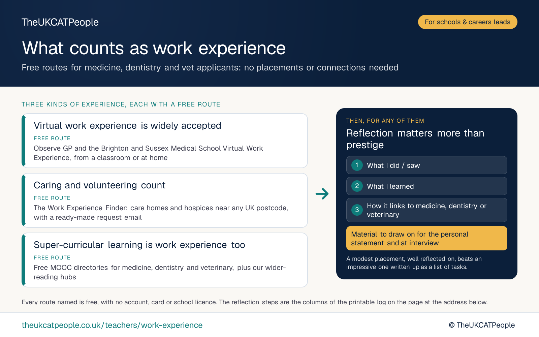Click 'A modest placement, well reflected' note

(x=414, y=263)
